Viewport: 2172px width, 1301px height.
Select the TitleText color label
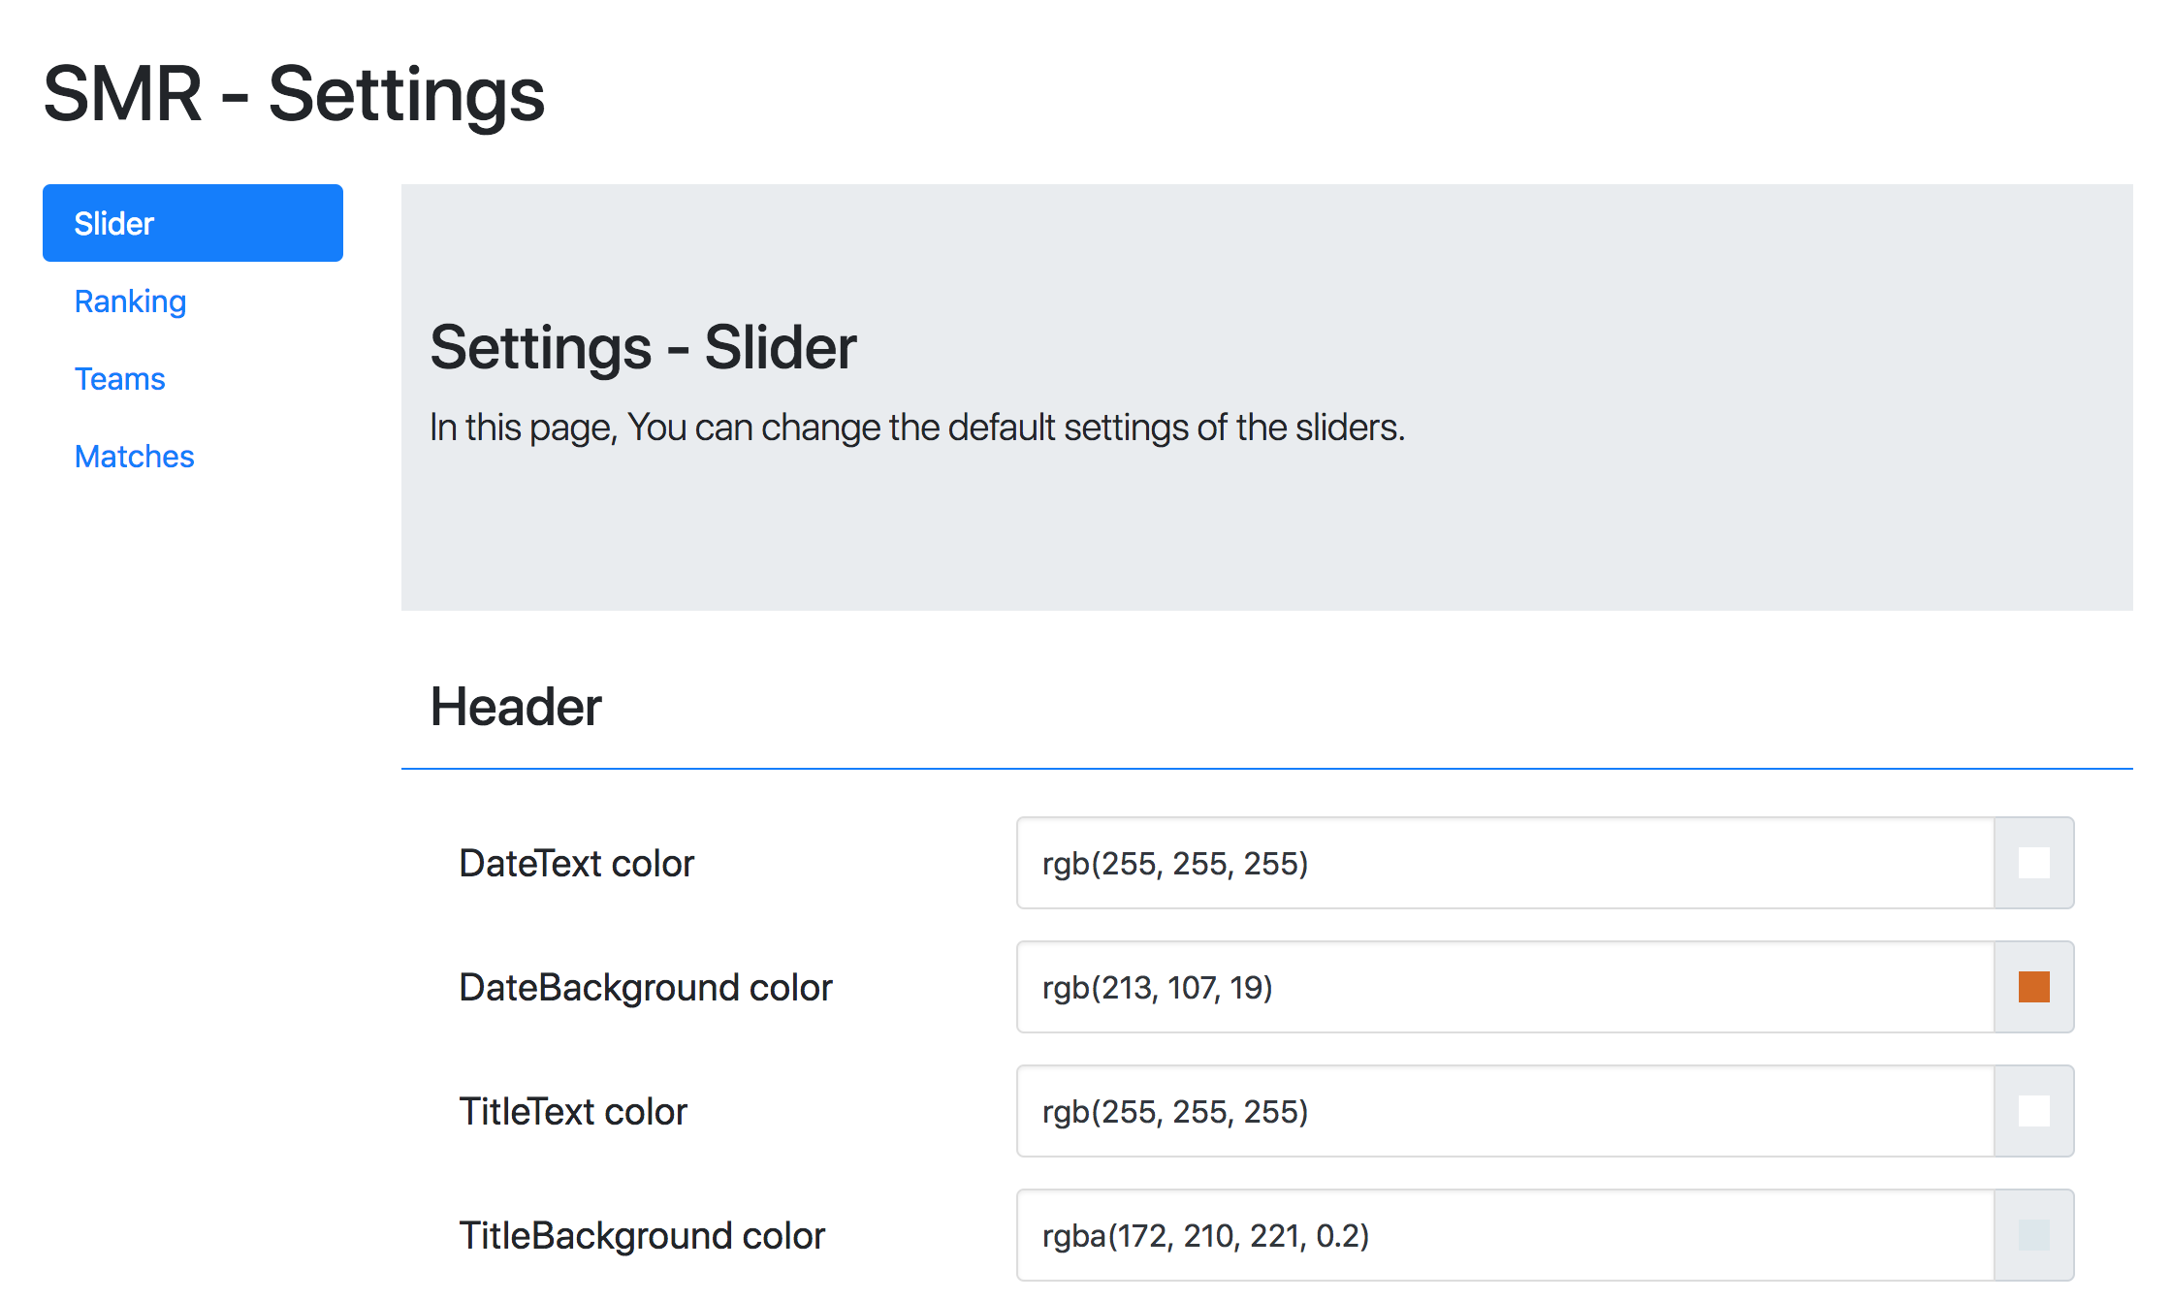click(x=572, y=1111)
